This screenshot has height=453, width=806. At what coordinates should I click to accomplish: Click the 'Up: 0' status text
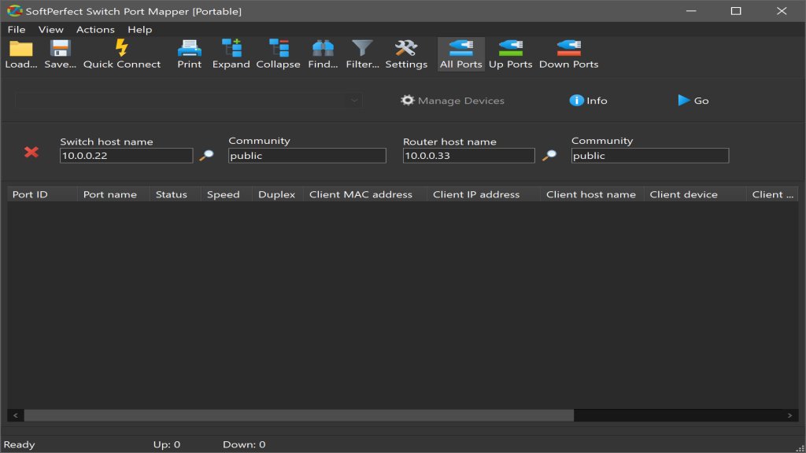pyautogui.click(x=167, y=445)
